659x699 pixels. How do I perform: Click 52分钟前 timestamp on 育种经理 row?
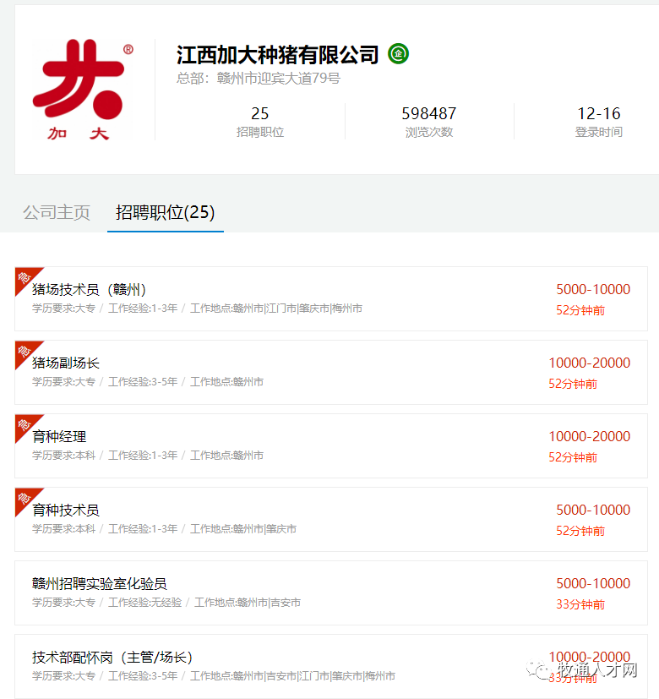point(573,457)
